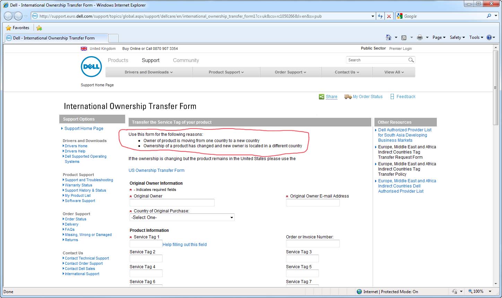This screenshot has height=298, width=502.
Task: Click the Service Tag 3 input field
Action: pyautogui.click(x=302, y=258)
